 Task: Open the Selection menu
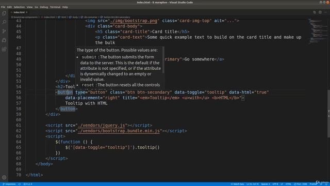(19, 7)
